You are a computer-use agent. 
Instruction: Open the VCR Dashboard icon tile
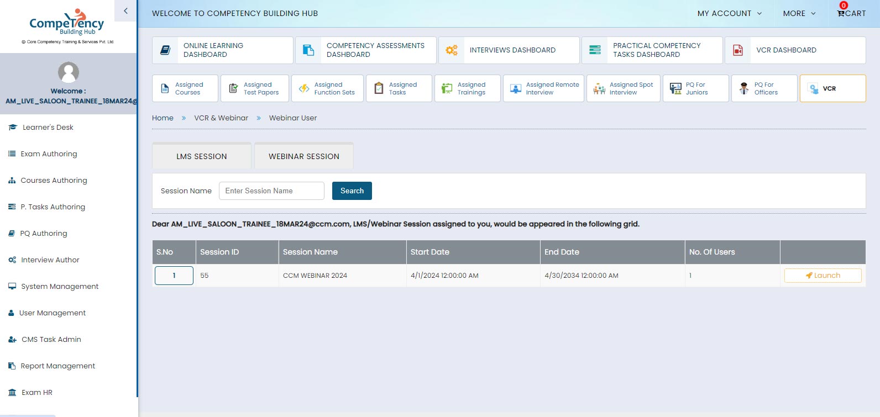(x=738, y=50)
